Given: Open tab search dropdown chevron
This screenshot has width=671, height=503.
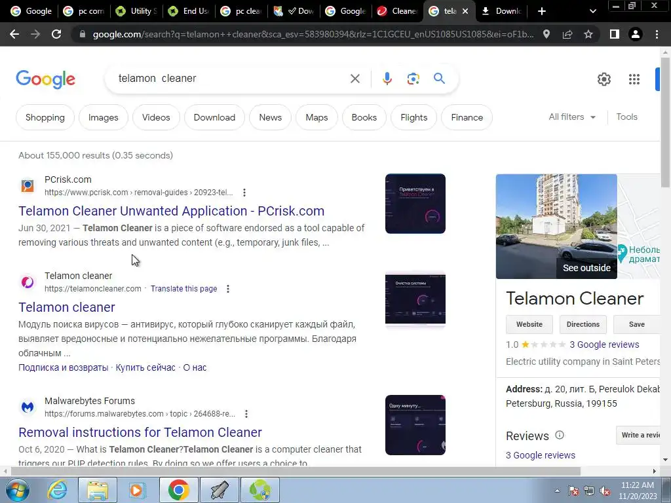Looking at the screenshot, I should (592, 11).
